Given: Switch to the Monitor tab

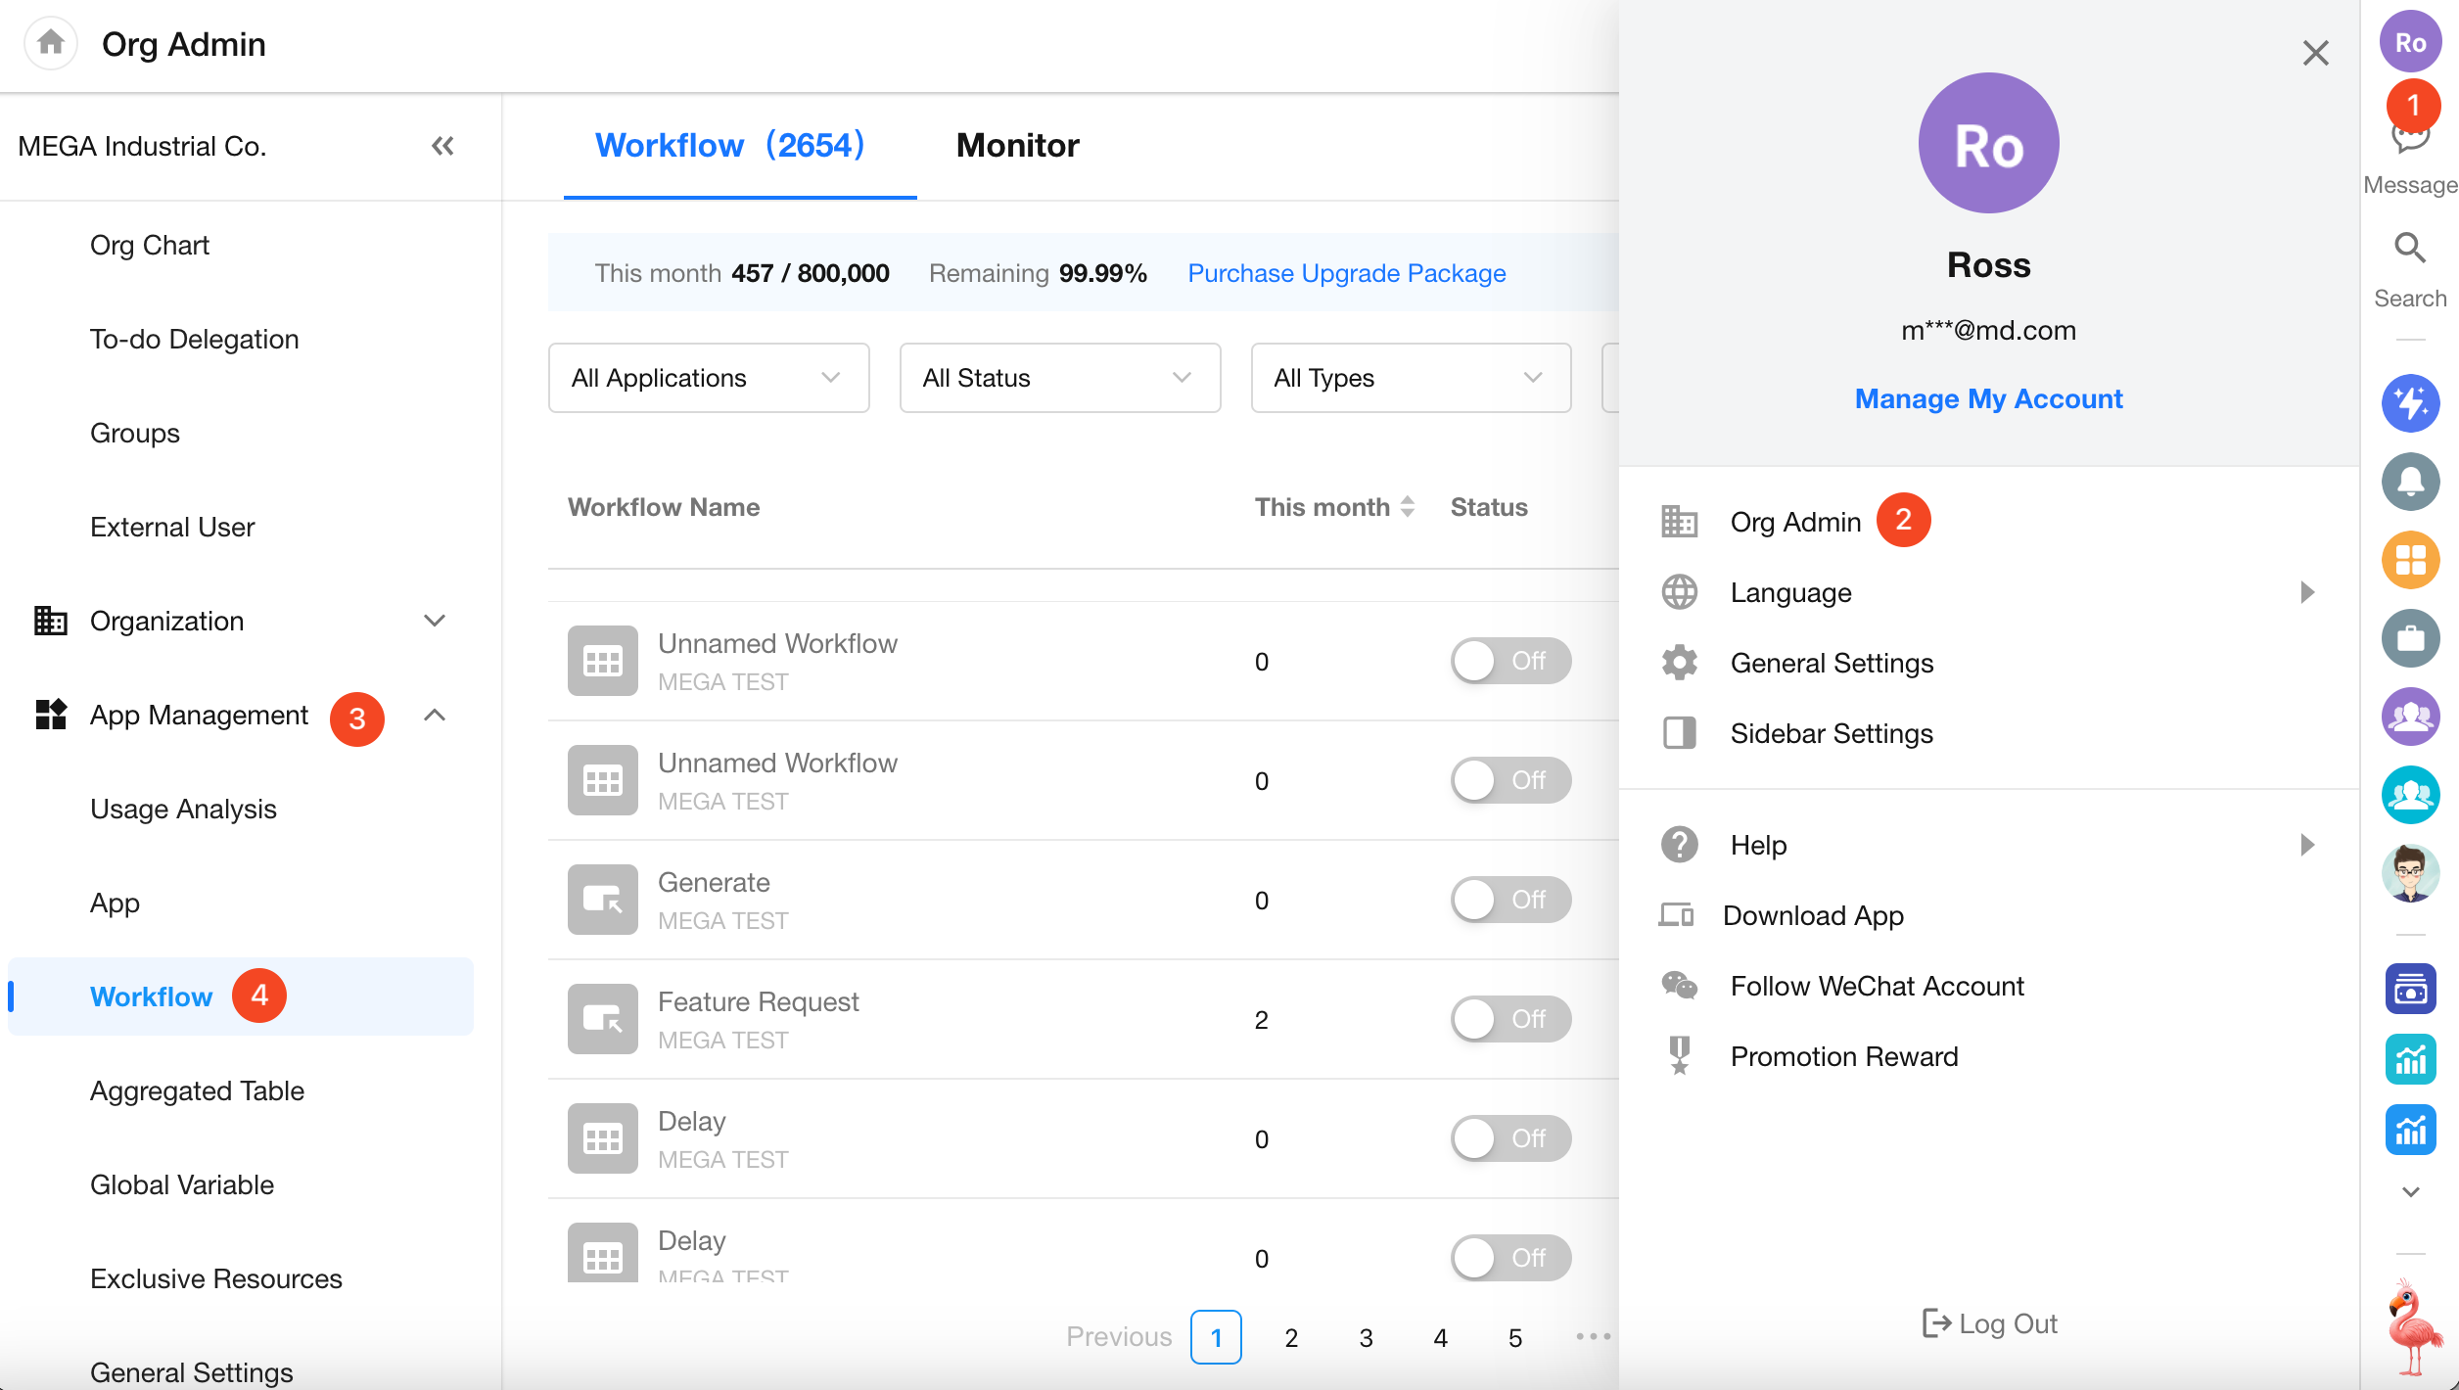Looking at the screenshot, I should tap(1017, 146).
